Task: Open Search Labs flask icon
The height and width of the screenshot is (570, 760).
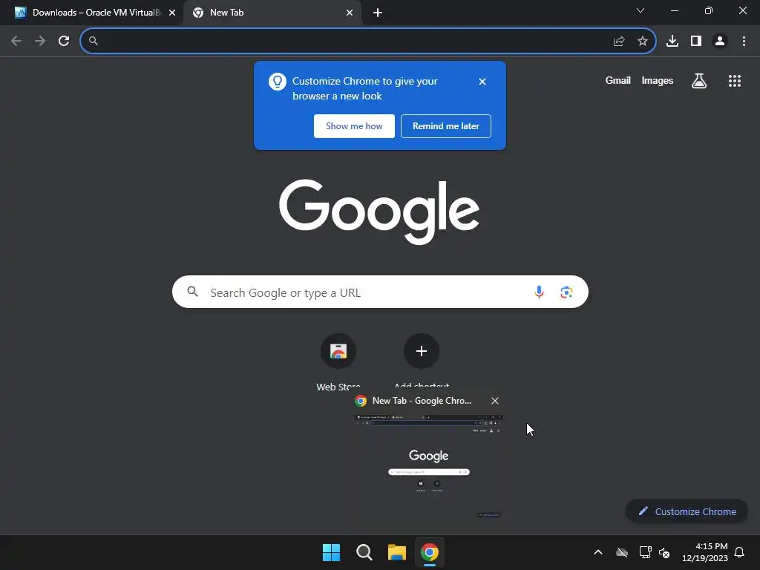Action: point(699,81)
